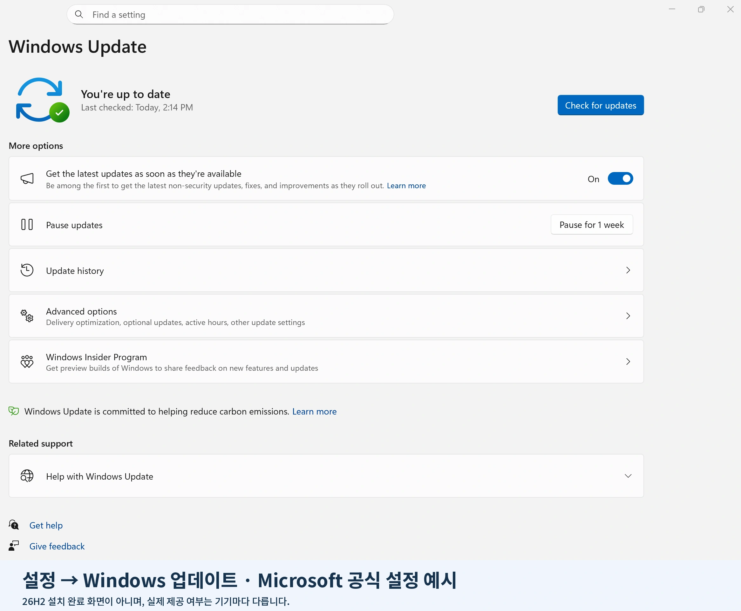Click the Windows Insider Program hearts icon

(27, 362)
